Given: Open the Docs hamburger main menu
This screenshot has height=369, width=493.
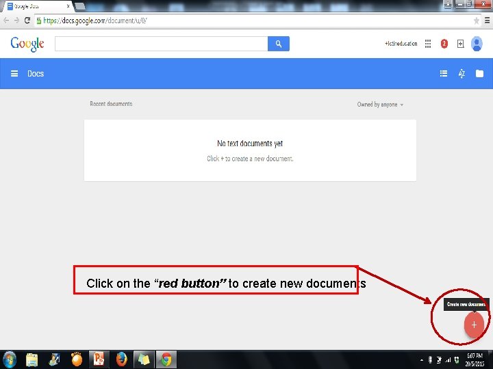Looking at the screenshot, I should 14,73.
